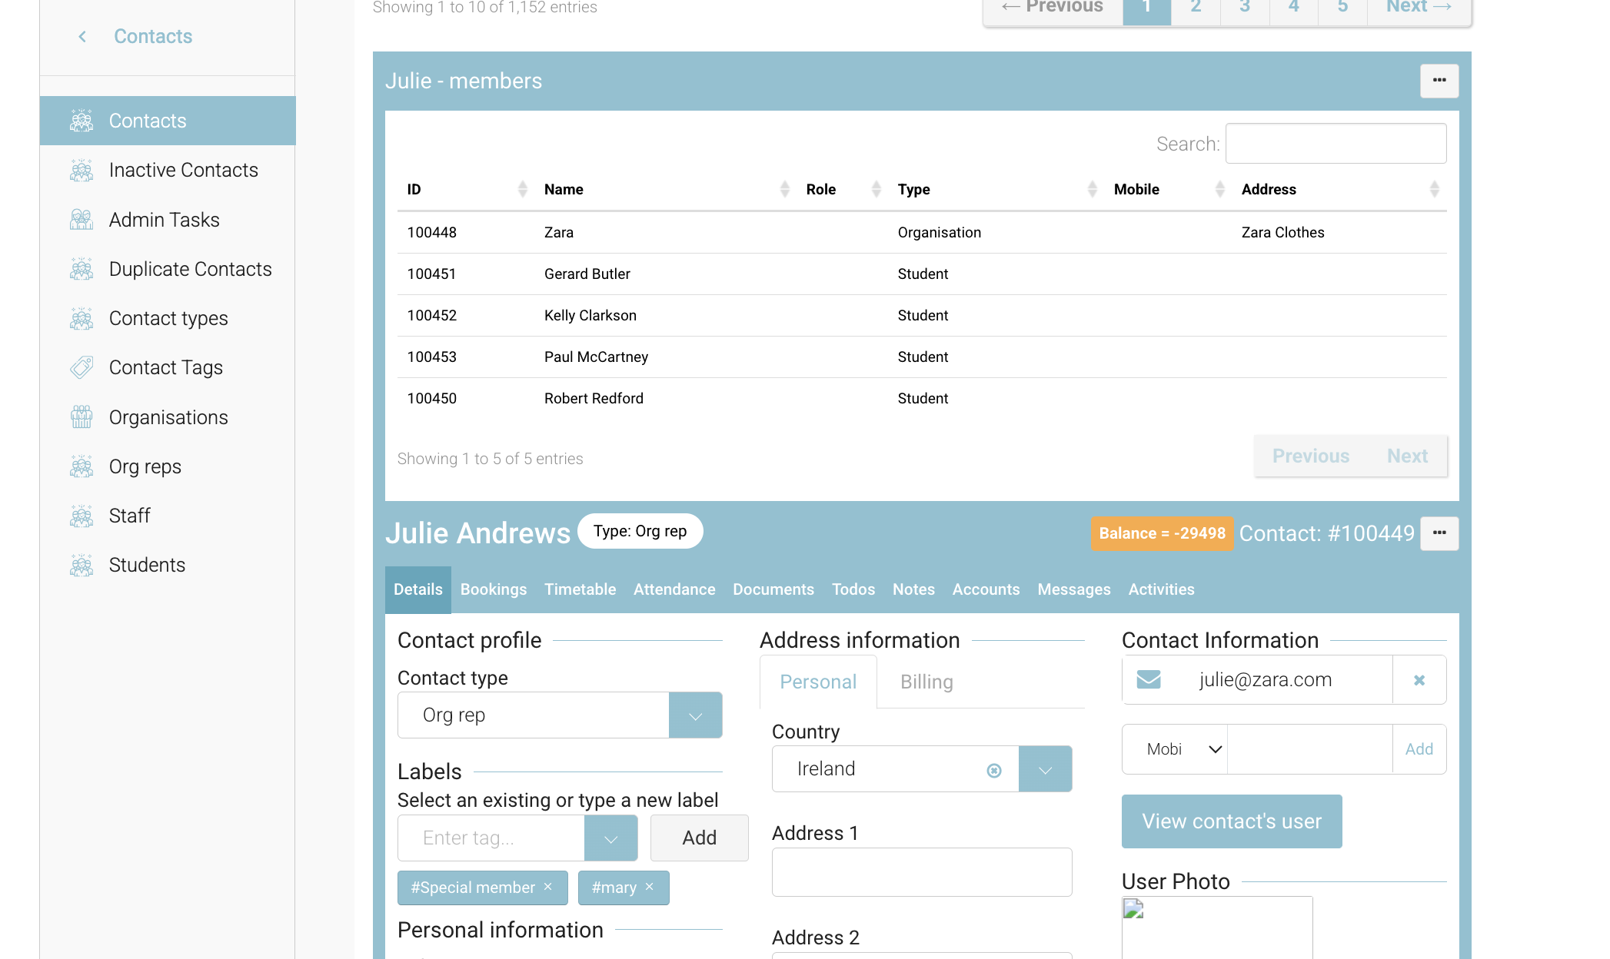Open the Julie - members options menu
Viewport: 1610px width, 959px height.
(1439, 81)
